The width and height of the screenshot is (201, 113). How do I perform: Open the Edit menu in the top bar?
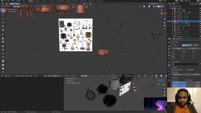pyautogui.click(x=8, y=1)
